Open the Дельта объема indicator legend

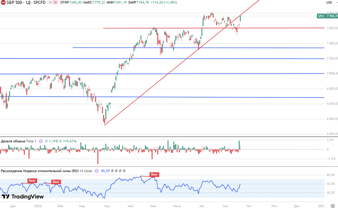coord(18,141)
